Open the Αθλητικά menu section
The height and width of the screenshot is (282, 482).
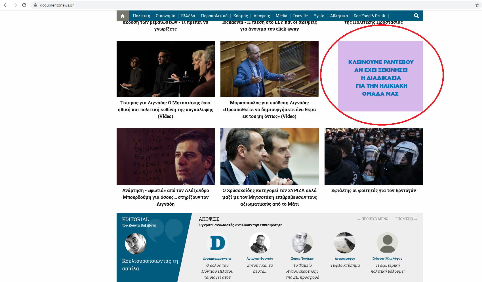pos(339,16)
